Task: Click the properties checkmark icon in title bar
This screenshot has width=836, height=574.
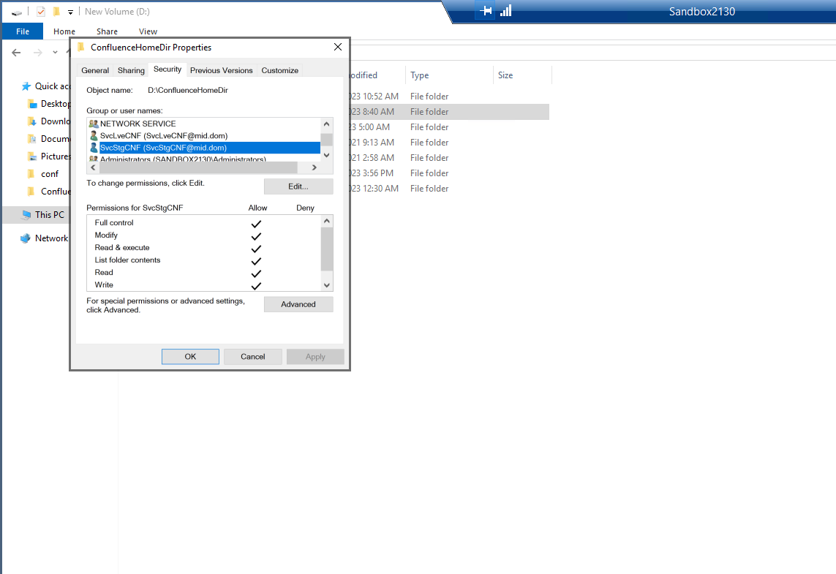Action: tap(41, 11)
